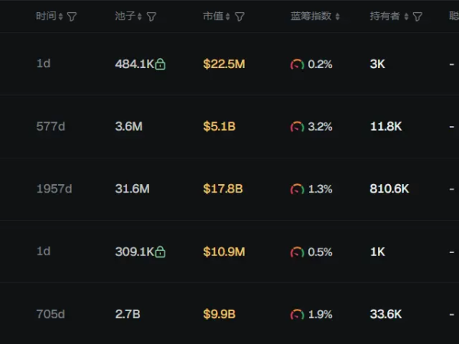Click blue chip index 1.3%
Viewport: 459px width, 344px height.
320,189
